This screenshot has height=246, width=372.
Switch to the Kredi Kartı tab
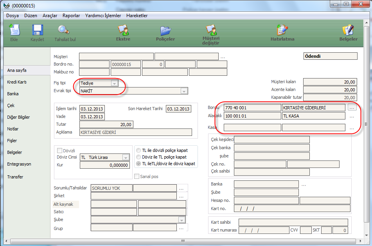click(16, 82)
